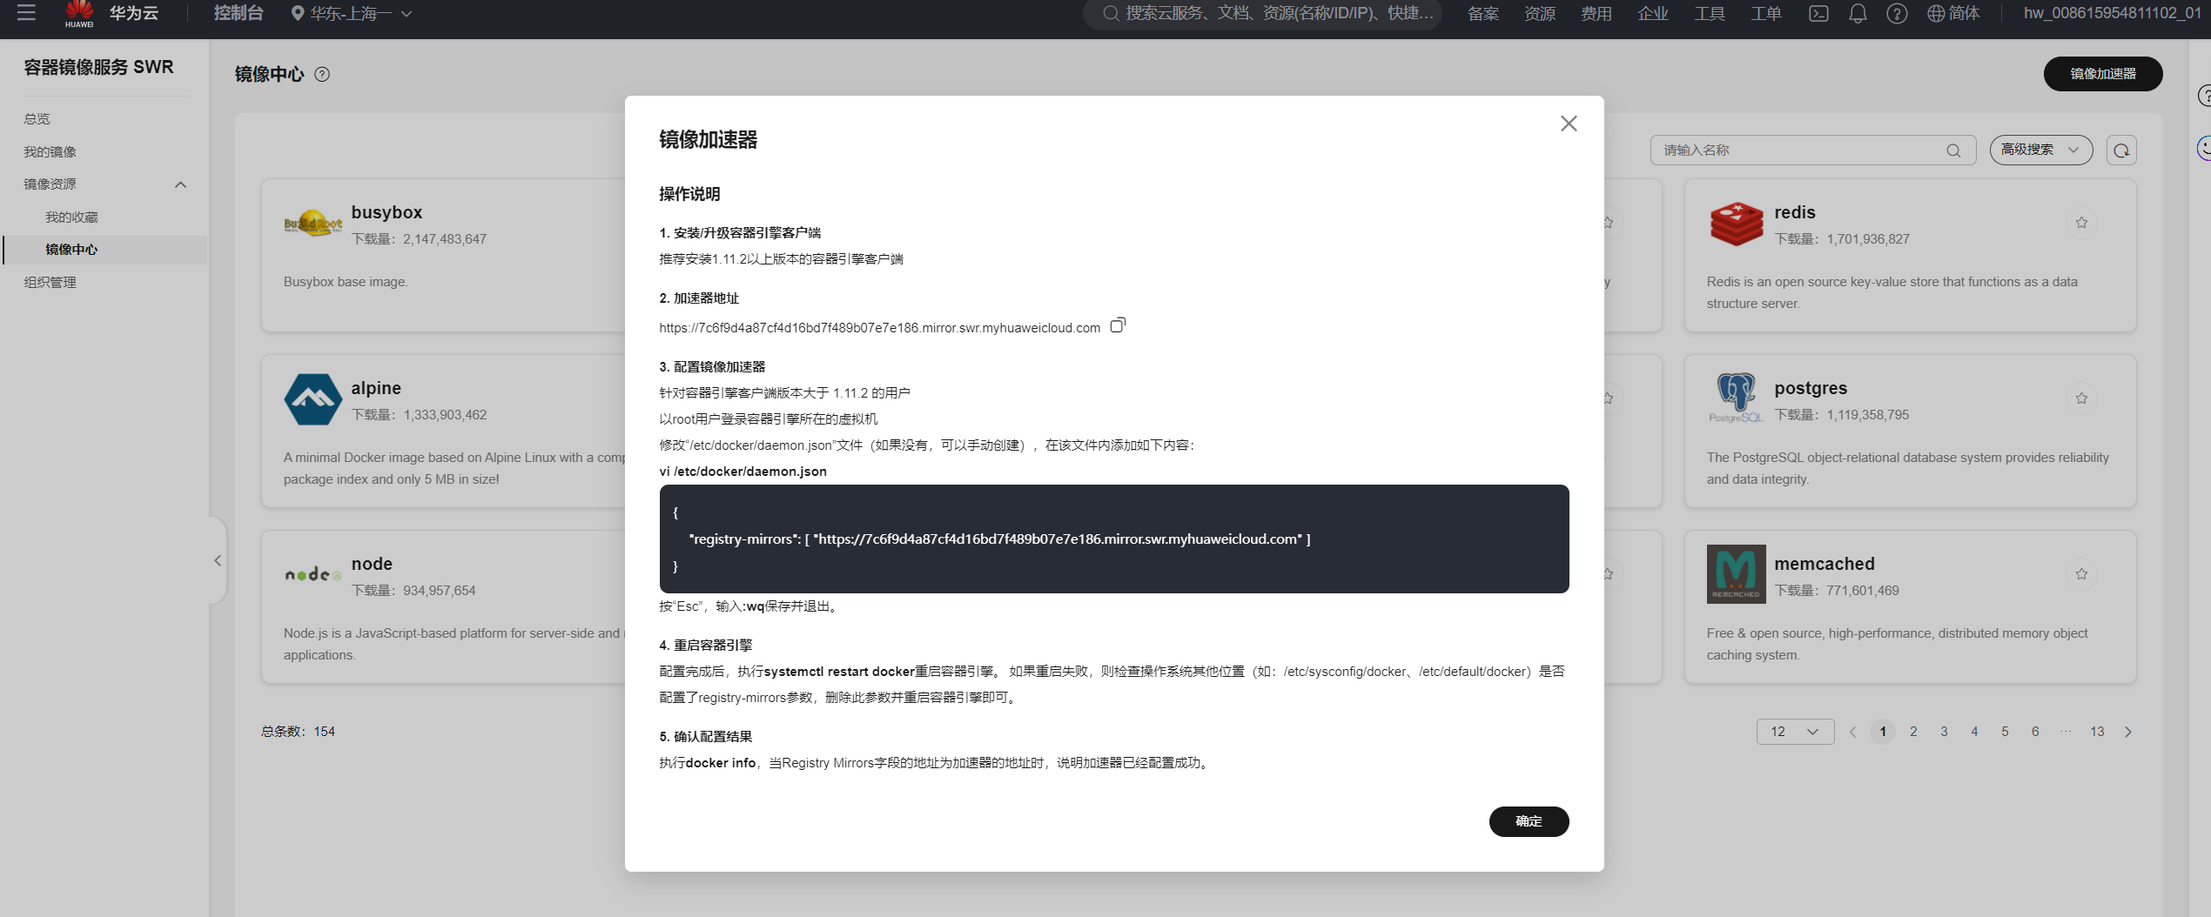The image size is (2211, 917).
Task: Select page 5 in pagination
Action: pyautogui.click(x=2004, y=732)
